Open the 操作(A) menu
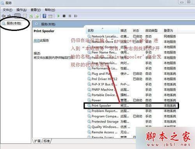Image resolution: width=195 pixels, height=149 pixels. click(21, 10)
